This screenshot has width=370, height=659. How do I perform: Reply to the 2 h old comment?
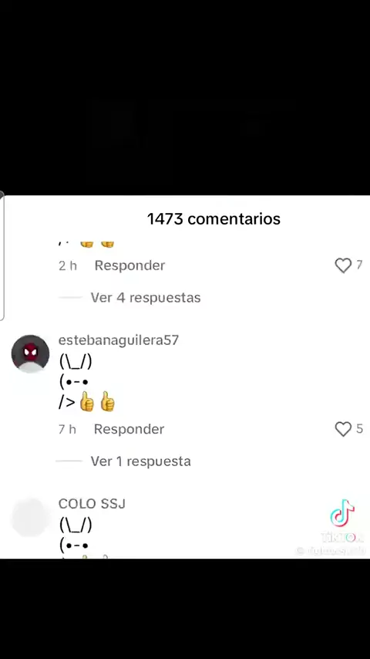[x=129, y=265]
